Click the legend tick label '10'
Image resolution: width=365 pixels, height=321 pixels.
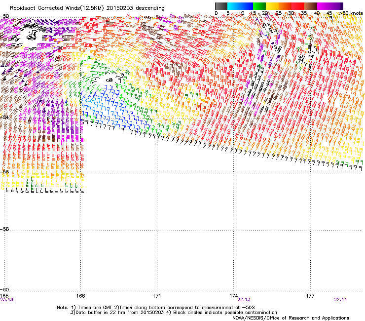[241, 13]
